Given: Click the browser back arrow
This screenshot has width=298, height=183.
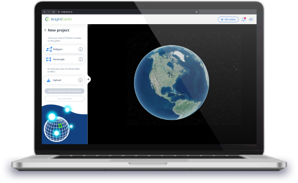Looking at the screenshot, I should point(44,11).
